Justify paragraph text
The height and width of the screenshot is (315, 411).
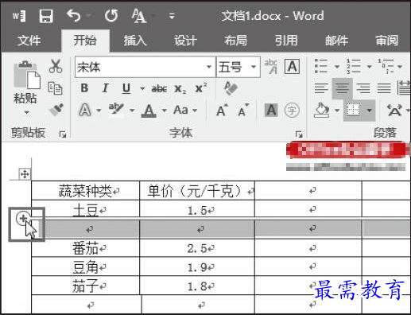click(384, 88)
